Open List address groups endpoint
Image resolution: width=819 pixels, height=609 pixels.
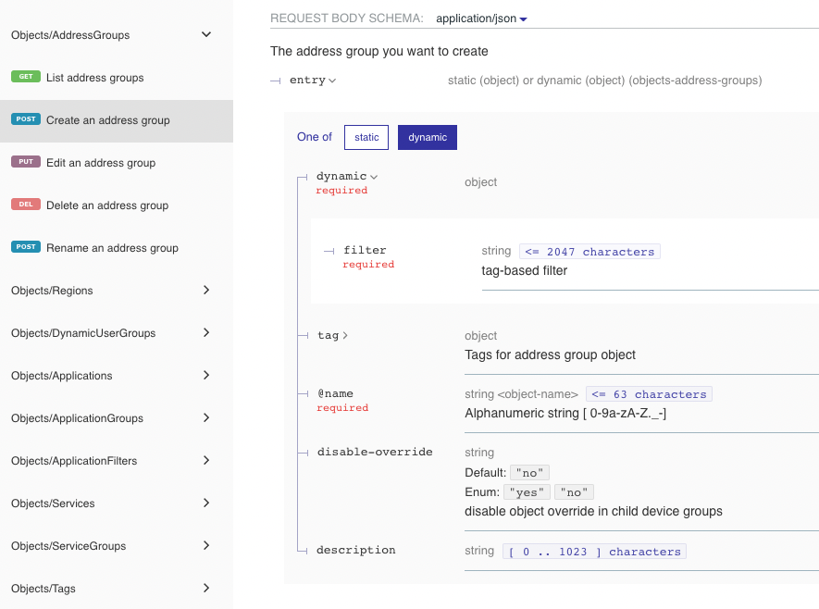click(95, 78)
